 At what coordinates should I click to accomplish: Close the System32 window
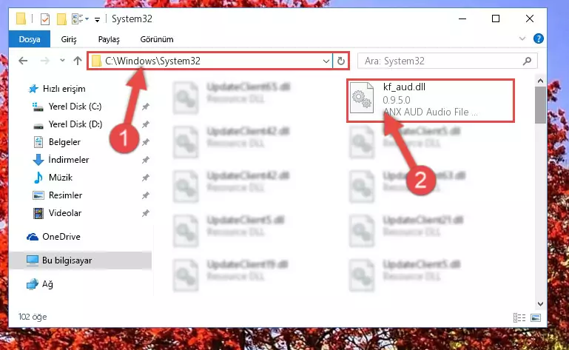click(x=530, y=19)
